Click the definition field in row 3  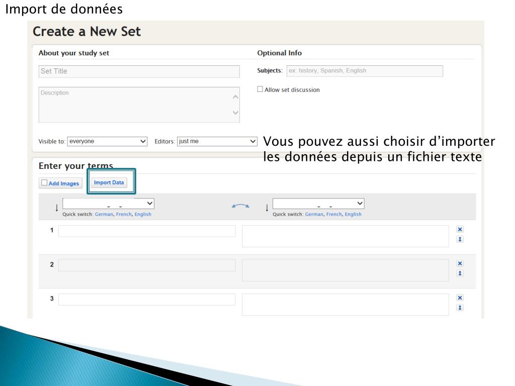(345, 305)
